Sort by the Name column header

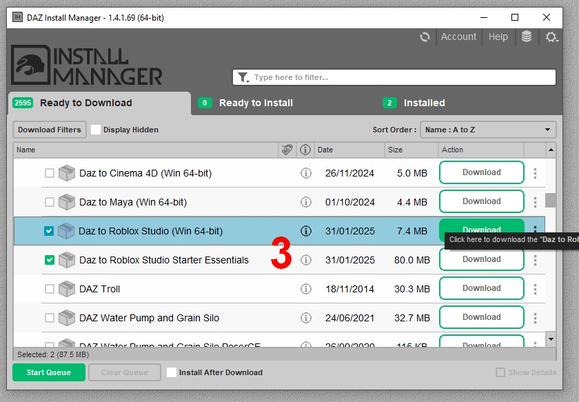(146, 150)
